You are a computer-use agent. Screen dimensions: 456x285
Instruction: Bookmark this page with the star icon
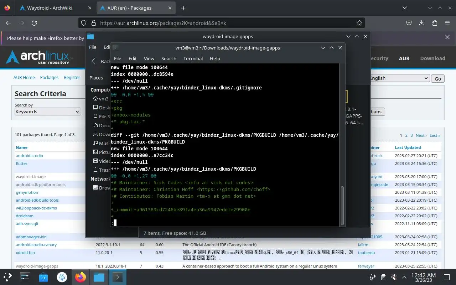tap(359, 23)
